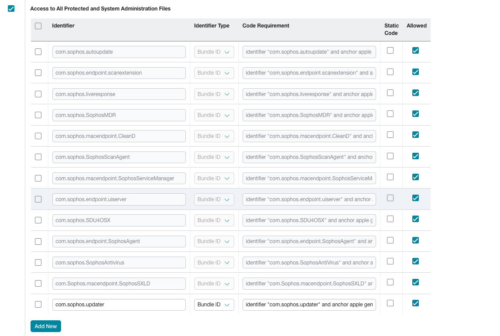Select row checkbox for com.sophos.macendpoint.CleanD
This screenshot has width=500, height=336.
[38, 136]
